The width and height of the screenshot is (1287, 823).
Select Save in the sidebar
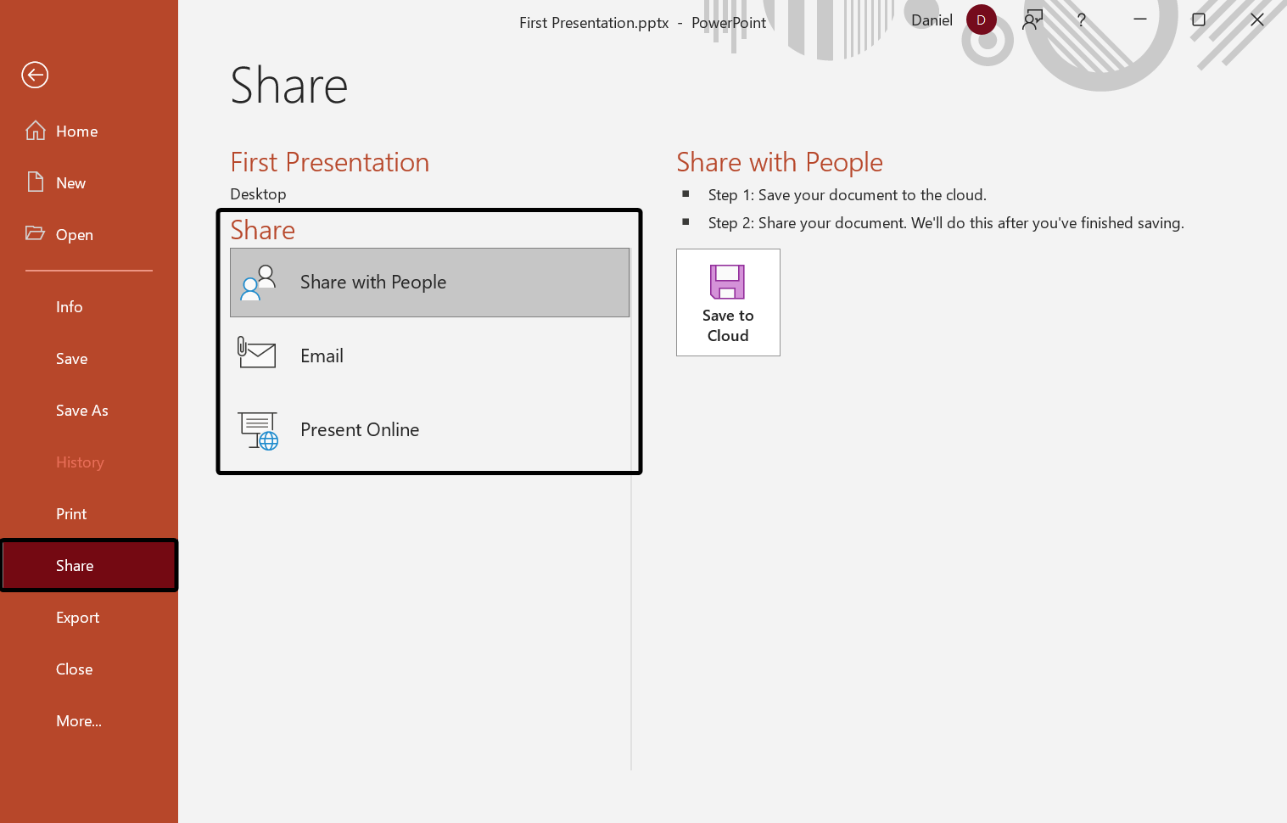tap(72, 359)
